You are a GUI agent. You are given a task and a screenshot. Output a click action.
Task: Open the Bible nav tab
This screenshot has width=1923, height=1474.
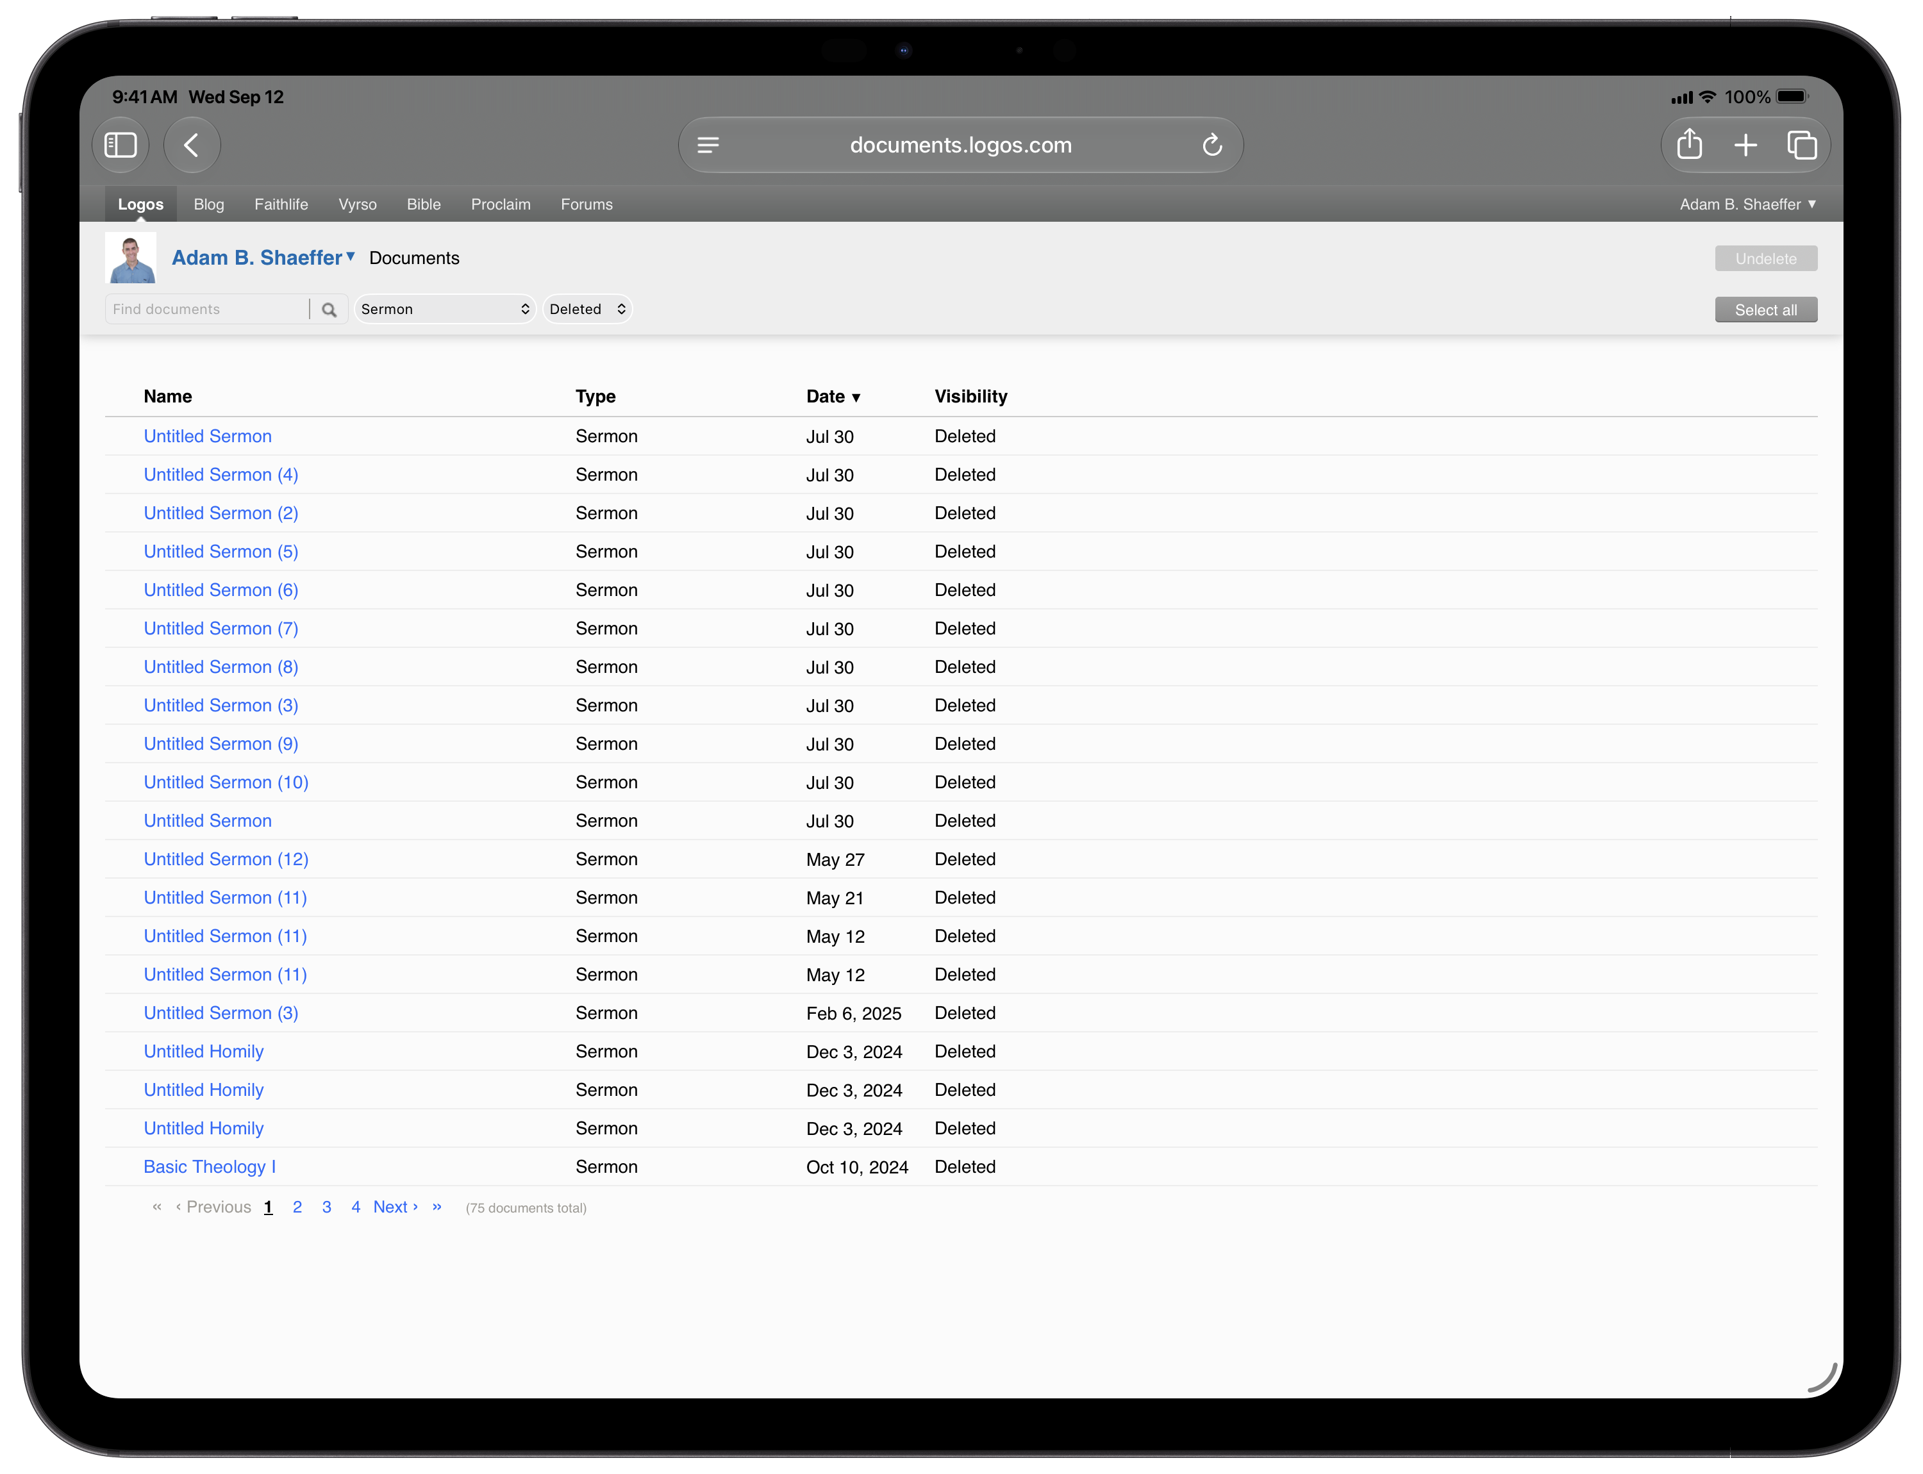424,204
